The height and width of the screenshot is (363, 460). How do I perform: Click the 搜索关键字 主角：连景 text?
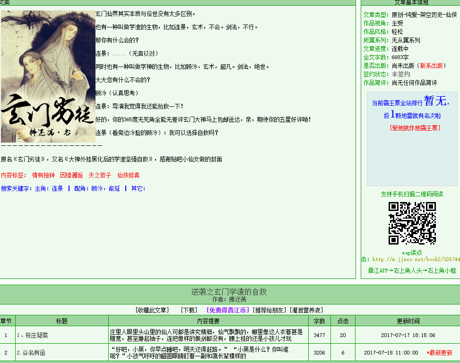(x=32, y=188)
